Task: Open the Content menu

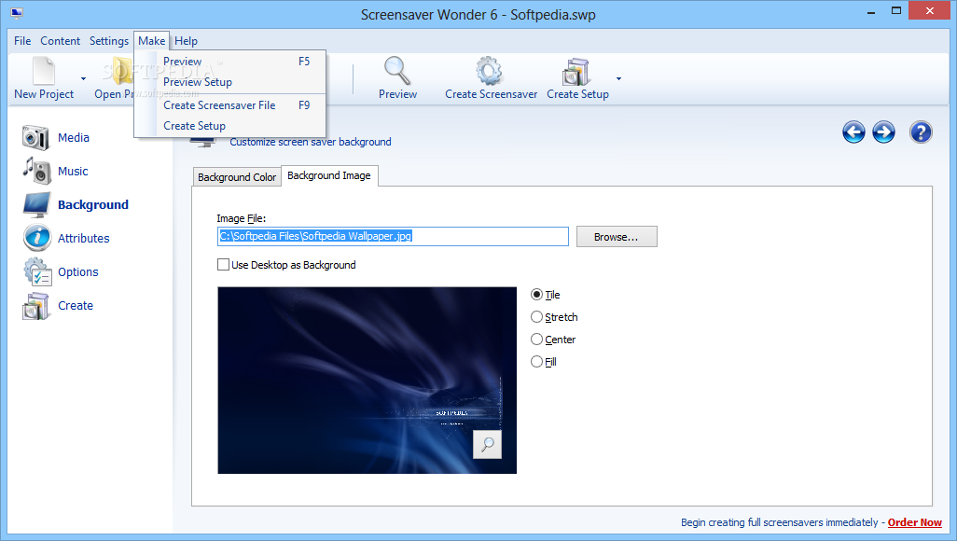Action: click(60, 41)
